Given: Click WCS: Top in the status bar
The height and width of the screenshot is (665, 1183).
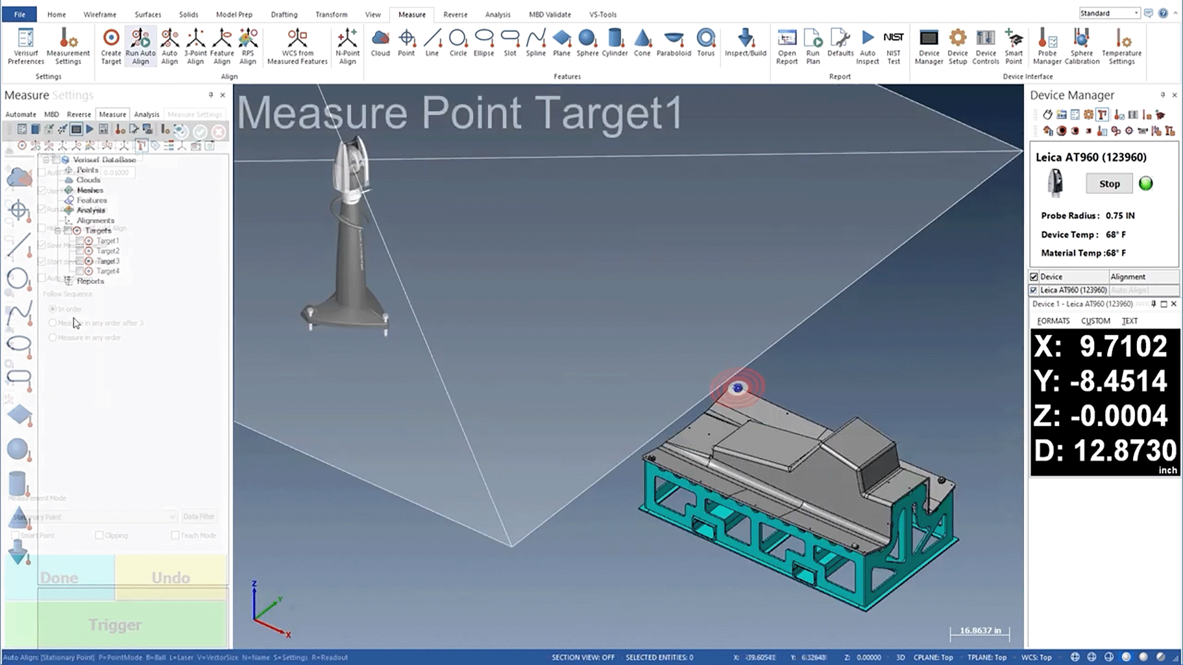Looking at the screenshot, I should pos(1036,657).
